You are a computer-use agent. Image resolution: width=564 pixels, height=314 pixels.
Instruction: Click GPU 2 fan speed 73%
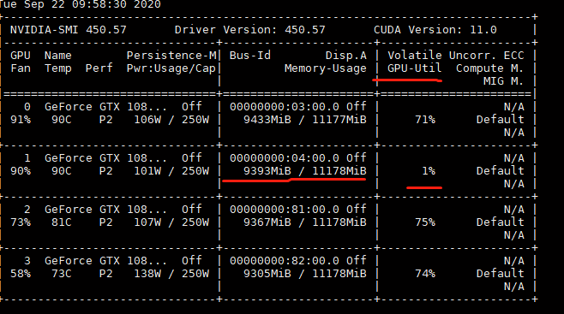[x=21, y=222]
